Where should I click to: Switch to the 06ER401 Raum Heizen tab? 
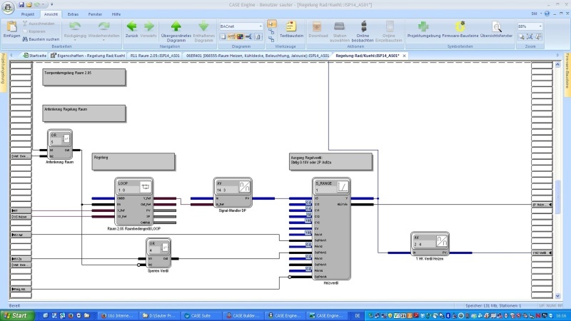(x=258, y=56)
